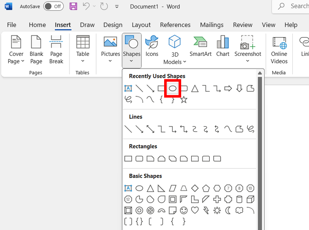Open the References tab
Screen dimensions: 309x230
pyautogui.click(x=175, y=25)
